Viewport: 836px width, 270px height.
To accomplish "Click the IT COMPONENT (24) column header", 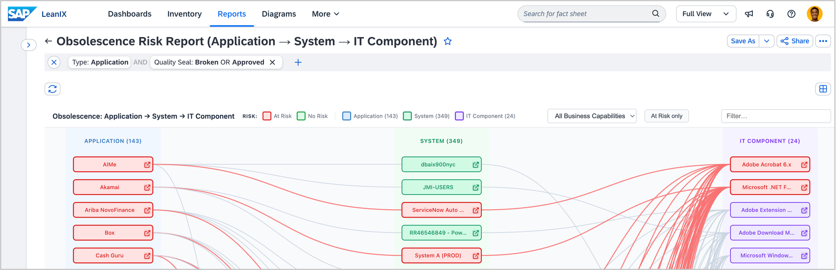I will 770,141.
